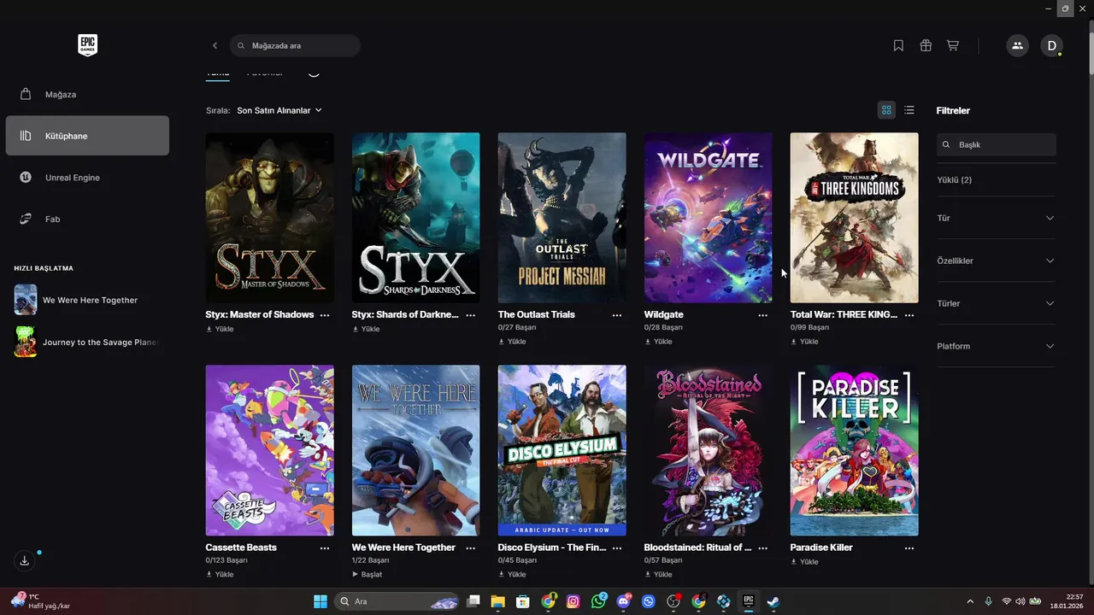
Task: Select Kütüphane in the sidebar
Action: pos(87,136)
